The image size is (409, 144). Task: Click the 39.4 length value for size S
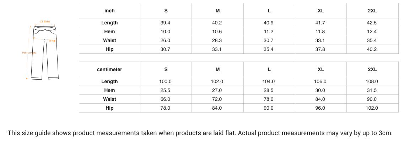(x=166, y=23)
